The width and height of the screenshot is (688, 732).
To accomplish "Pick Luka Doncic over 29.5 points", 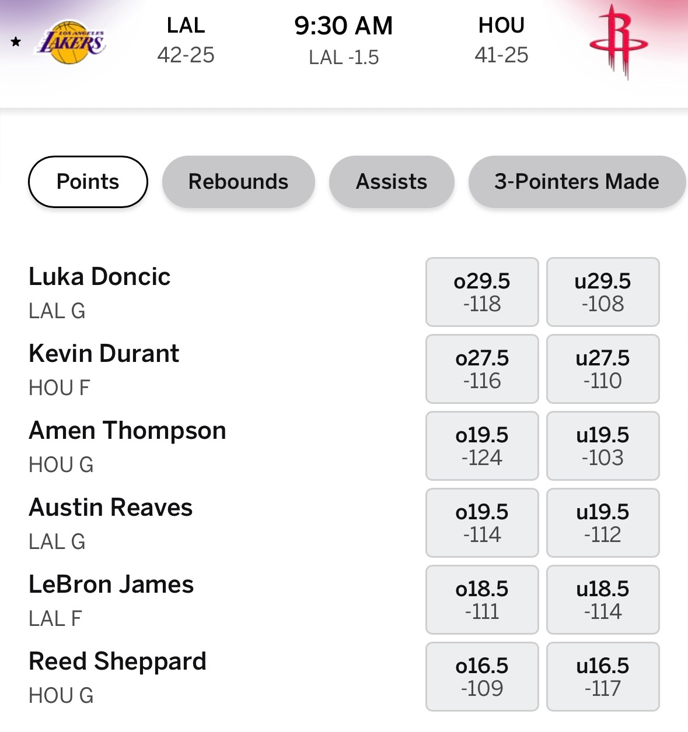I will (482, 292).
